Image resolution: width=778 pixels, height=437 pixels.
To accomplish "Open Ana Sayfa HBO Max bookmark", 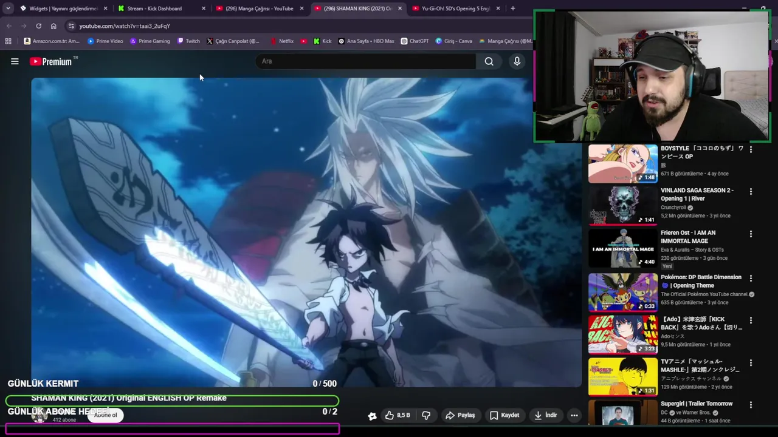I will (367, 41).
